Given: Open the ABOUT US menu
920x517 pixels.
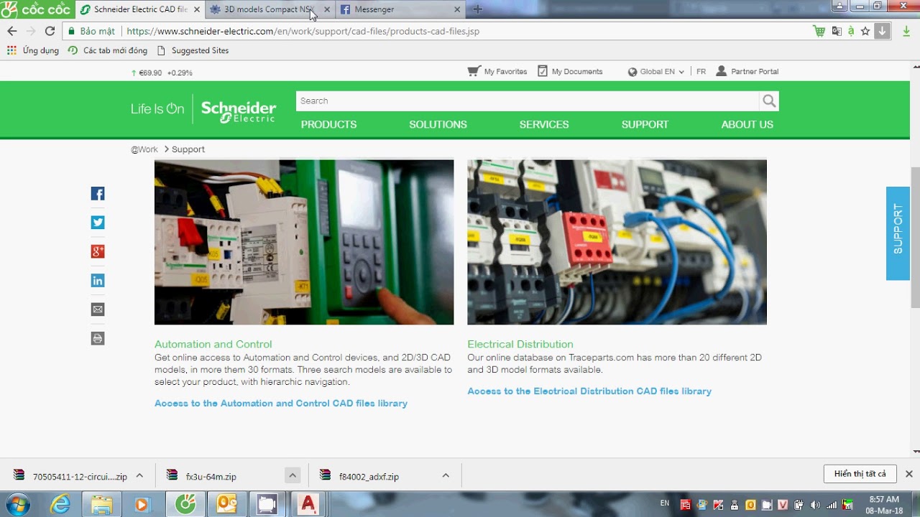Looking at the screenshot, I should coord(747,124).
